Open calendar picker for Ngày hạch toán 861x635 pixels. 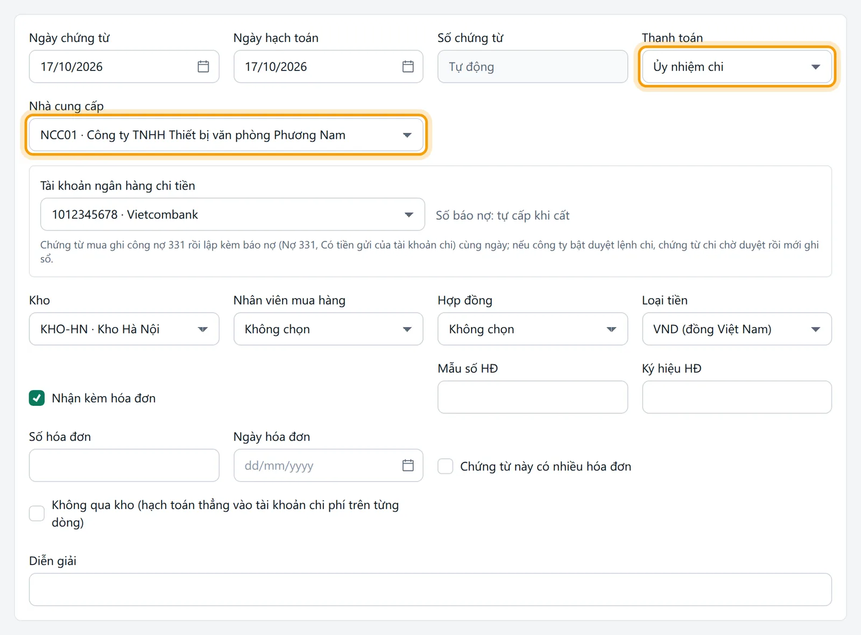coord(408,67)
